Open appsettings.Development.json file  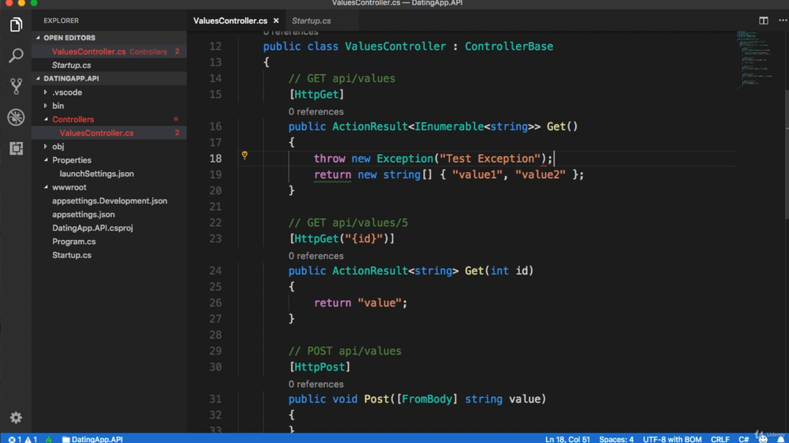109,201
